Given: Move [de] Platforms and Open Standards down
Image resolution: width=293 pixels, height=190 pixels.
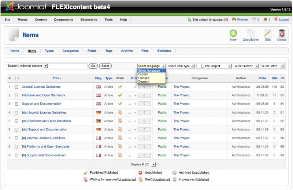Looking at the screenshot, I should (x=135, y=121).
